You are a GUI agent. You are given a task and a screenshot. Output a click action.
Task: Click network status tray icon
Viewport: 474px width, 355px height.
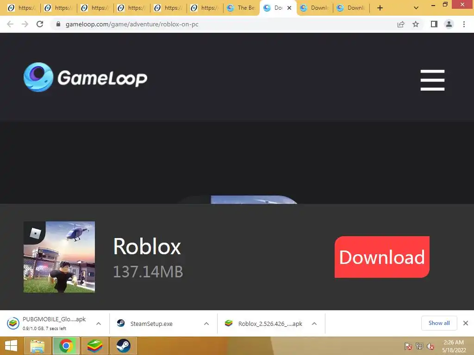[x=419, y=346]
